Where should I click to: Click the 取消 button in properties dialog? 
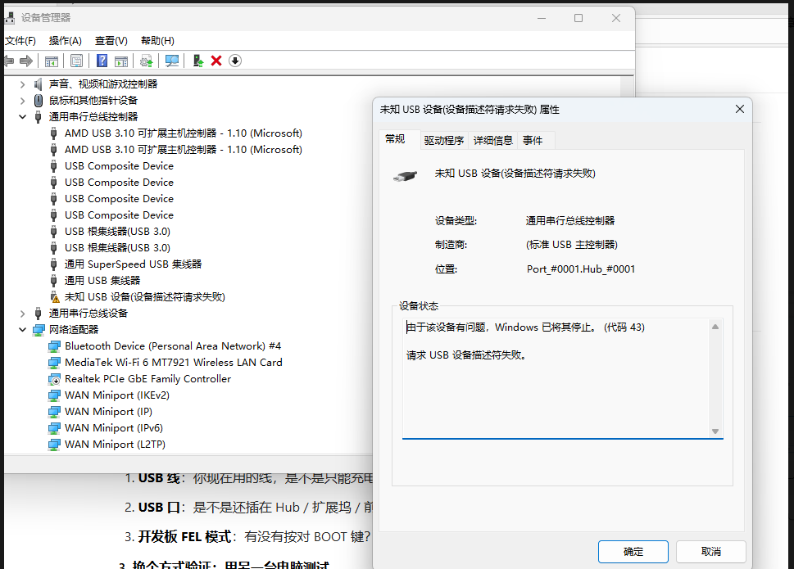click(710, 551)
